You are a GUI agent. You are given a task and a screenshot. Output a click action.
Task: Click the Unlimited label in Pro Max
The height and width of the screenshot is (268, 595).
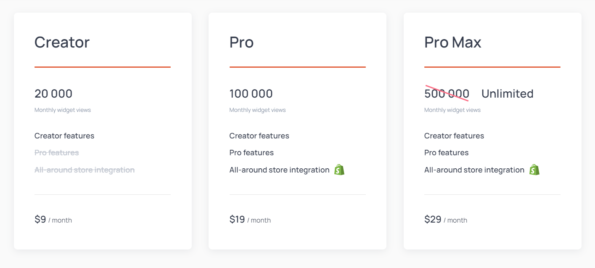508,93
